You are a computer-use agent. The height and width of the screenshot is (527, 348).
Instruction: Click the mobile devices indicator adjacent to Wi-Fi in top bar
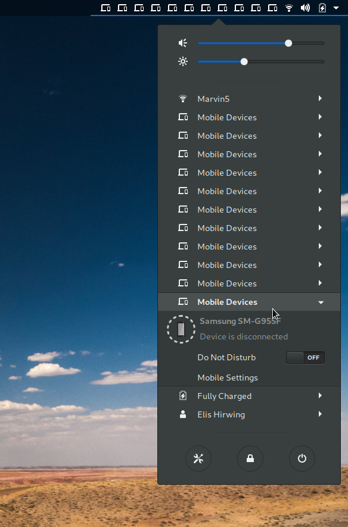(x=272, y=8)
